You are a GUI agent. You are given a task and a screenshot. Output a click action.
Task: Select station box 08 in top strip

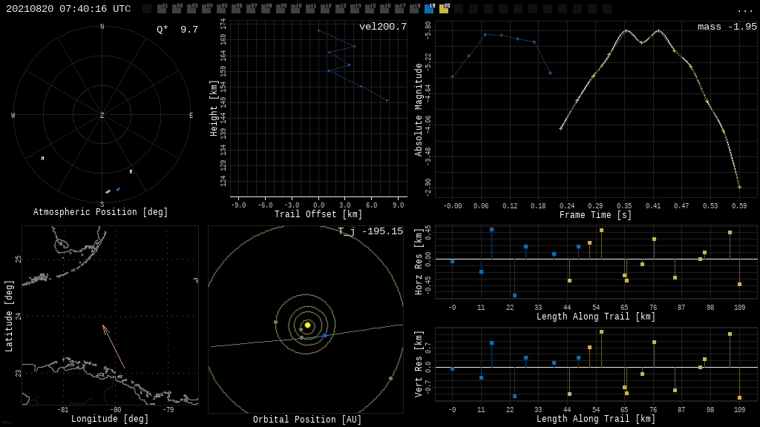point(266,8)
